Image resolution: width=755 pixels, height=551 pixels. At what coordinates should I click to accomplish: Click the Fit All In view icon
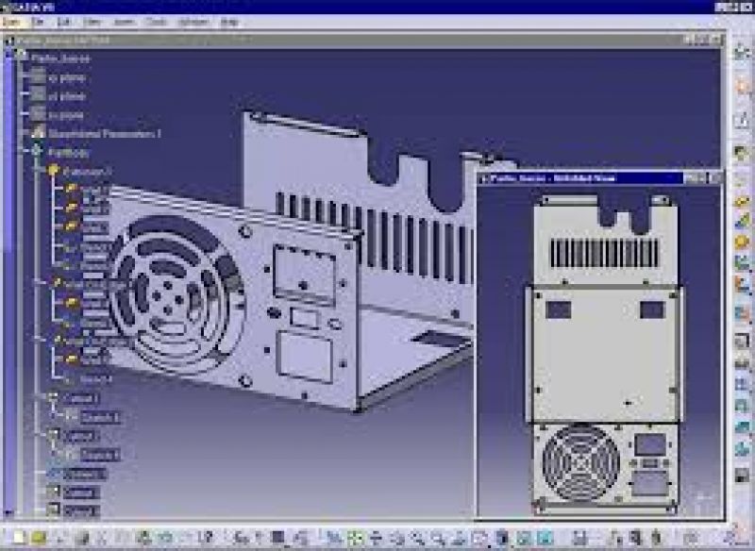[x=355, y=538]
